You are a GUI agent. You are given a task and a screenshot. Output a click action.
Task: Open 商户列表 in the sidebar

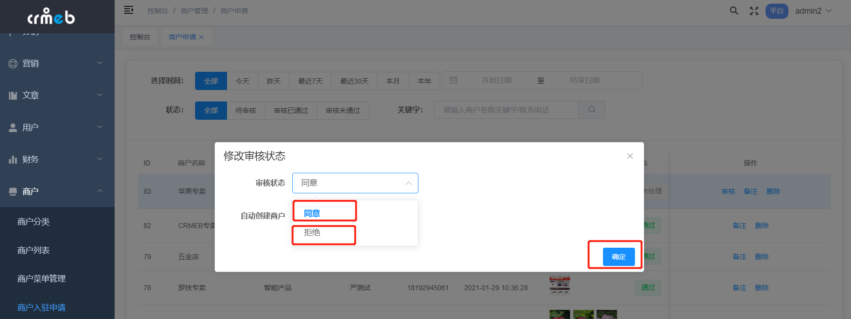pyautogui.click(x=33, y=250)
